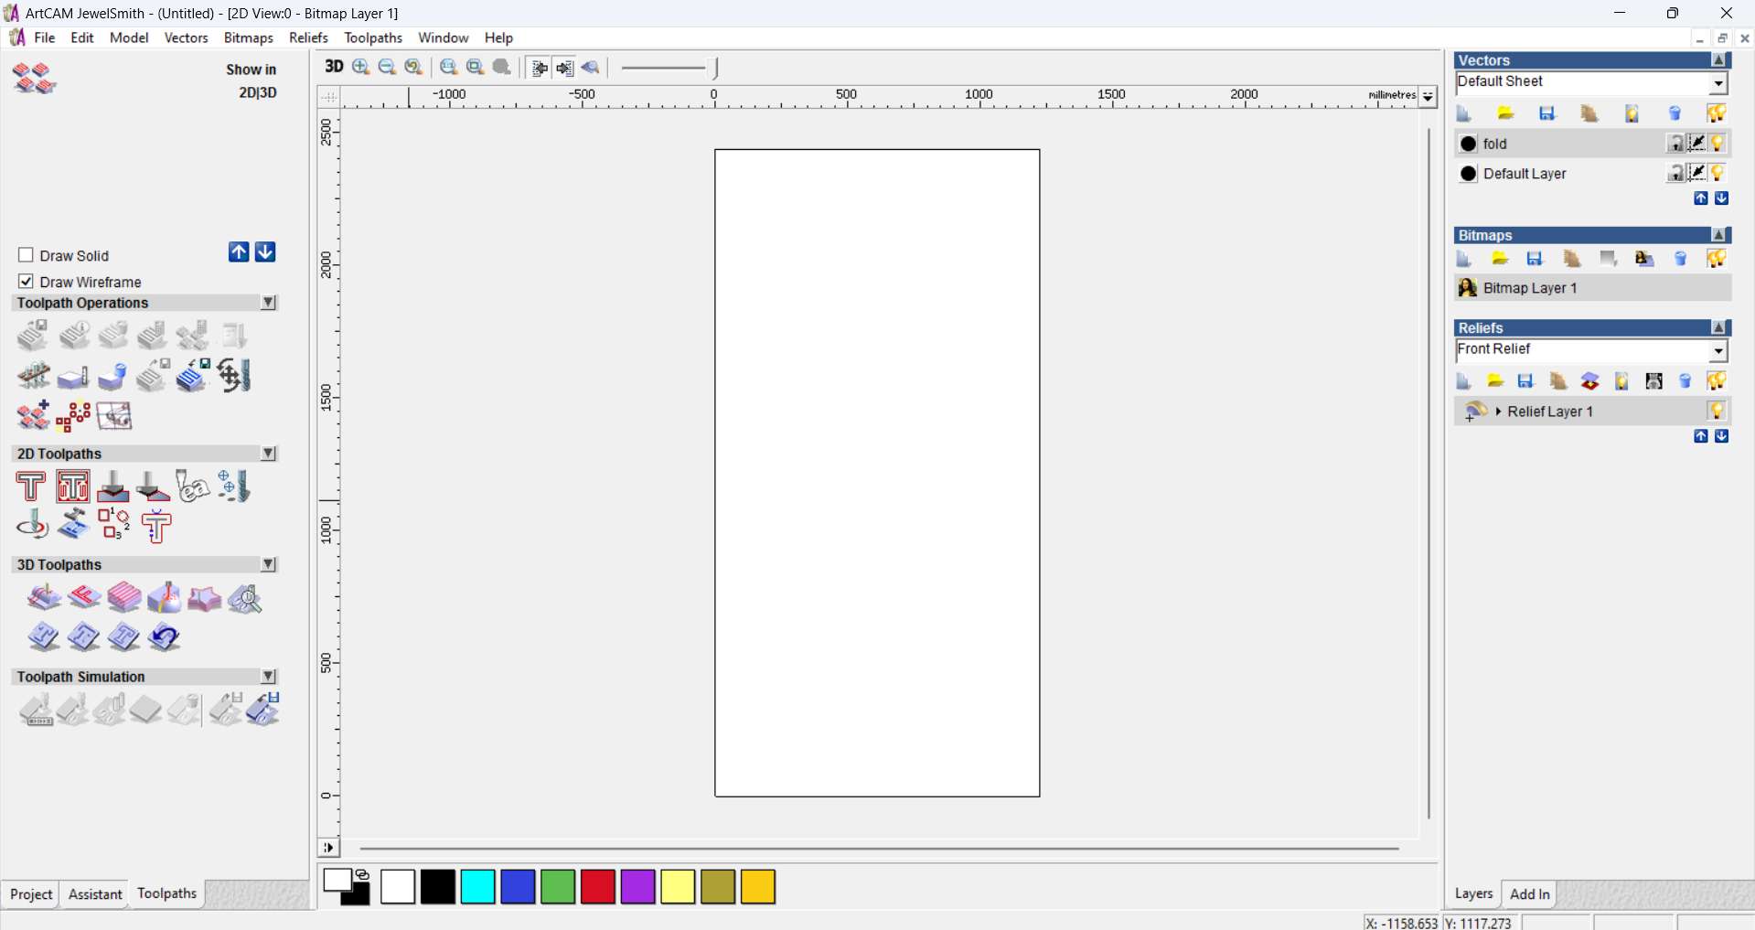Click the zoom in magnifier tool

coord(361,68)
